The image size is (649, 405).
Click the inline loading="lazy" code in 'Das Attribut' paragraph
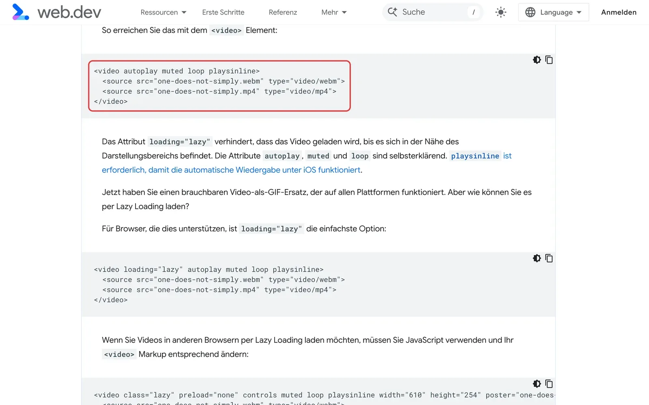coord(180,142)
